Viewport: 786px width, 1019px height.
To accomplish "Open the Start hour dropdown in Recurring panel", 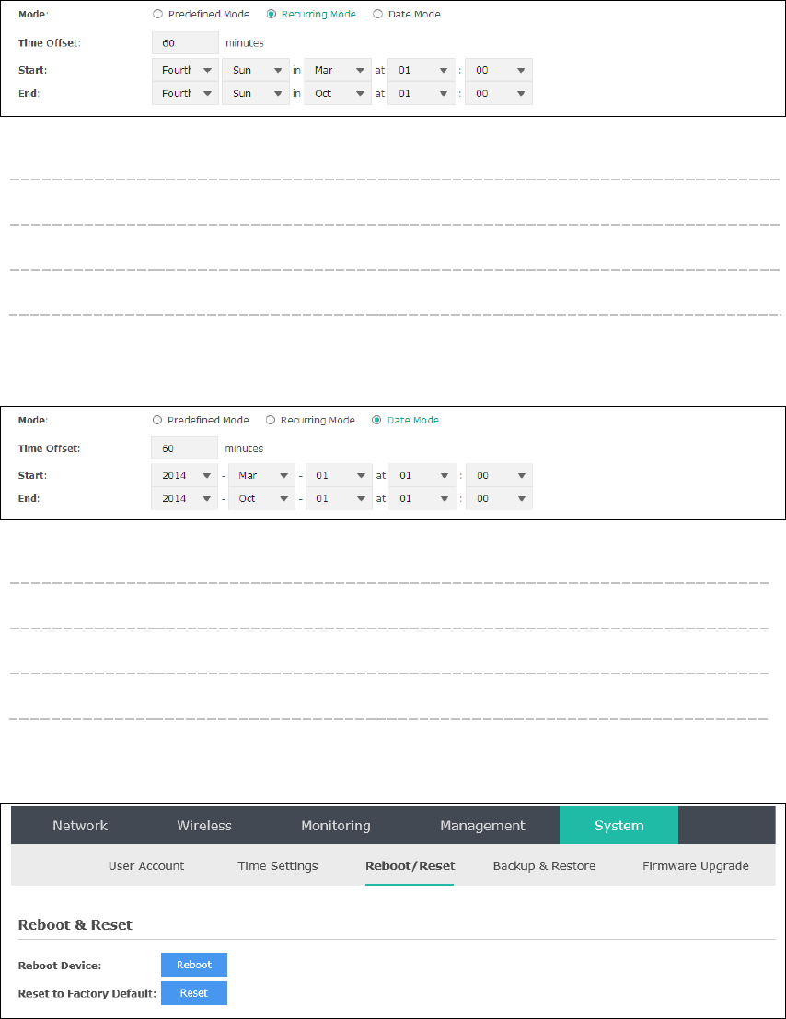I will click(422, 70).
